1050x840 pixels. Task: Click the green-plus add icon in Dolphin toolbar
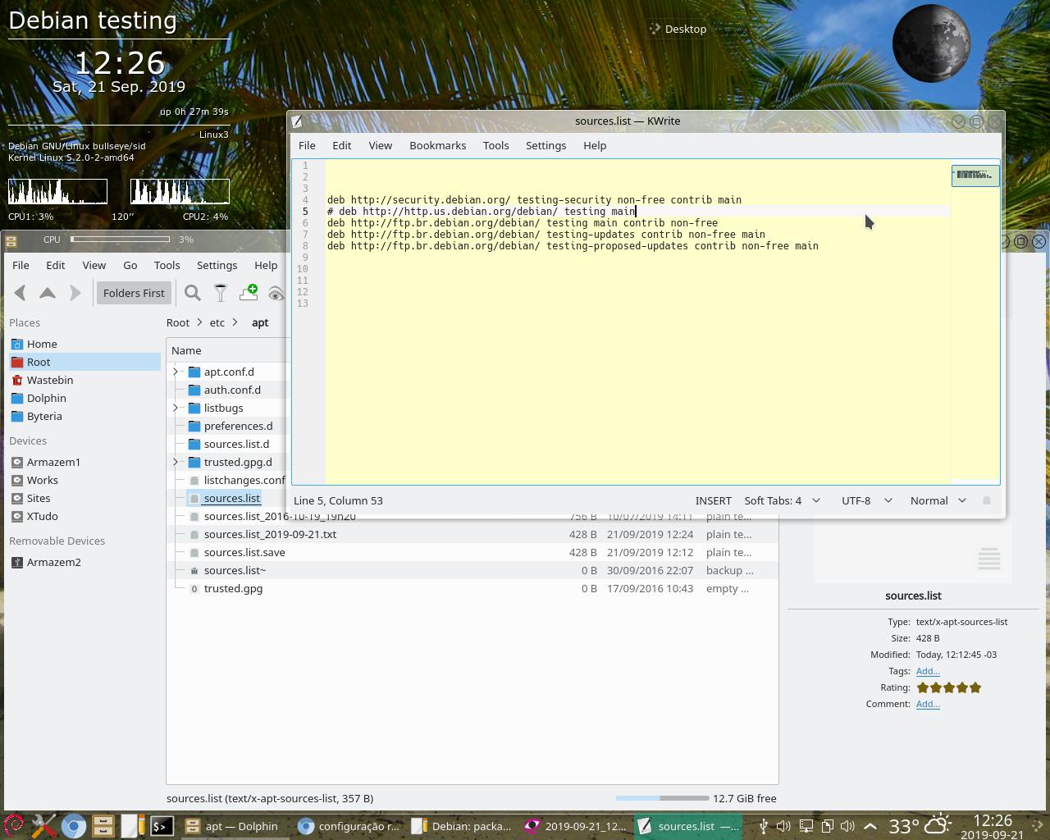click(x=249, y=293)
